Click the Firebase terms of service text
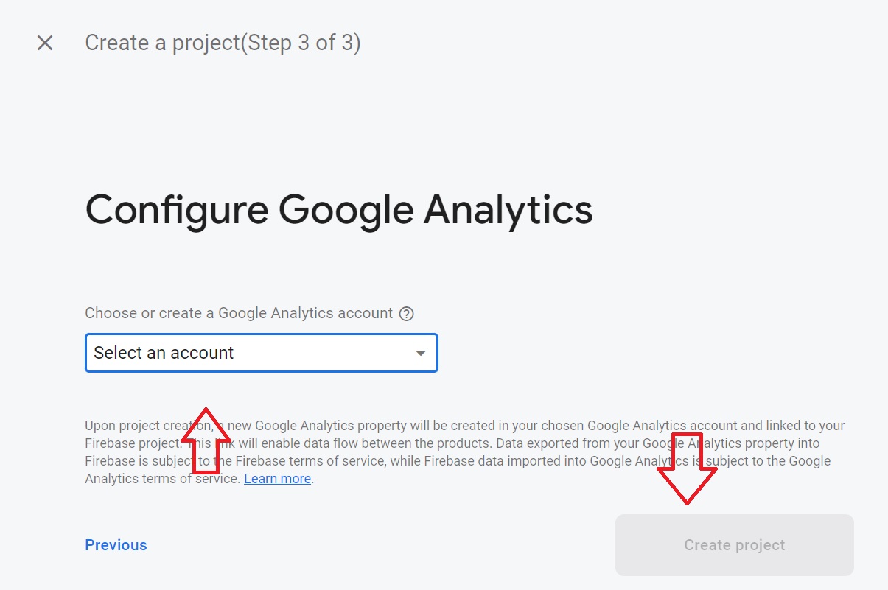 304,461
